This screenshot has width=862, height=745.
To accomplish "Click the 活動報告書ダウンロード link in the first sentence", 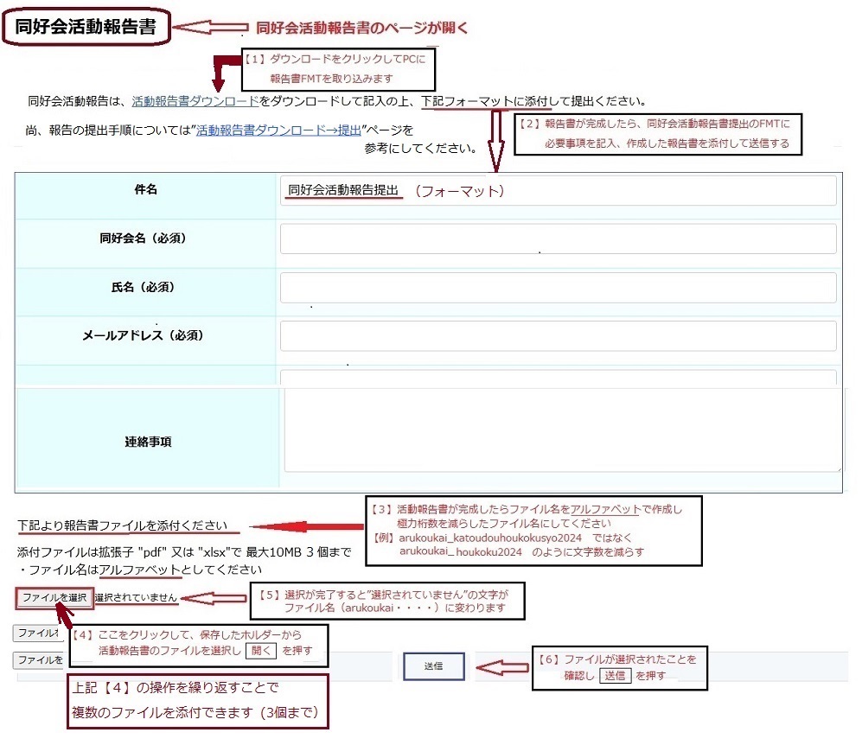I will 195,101.
